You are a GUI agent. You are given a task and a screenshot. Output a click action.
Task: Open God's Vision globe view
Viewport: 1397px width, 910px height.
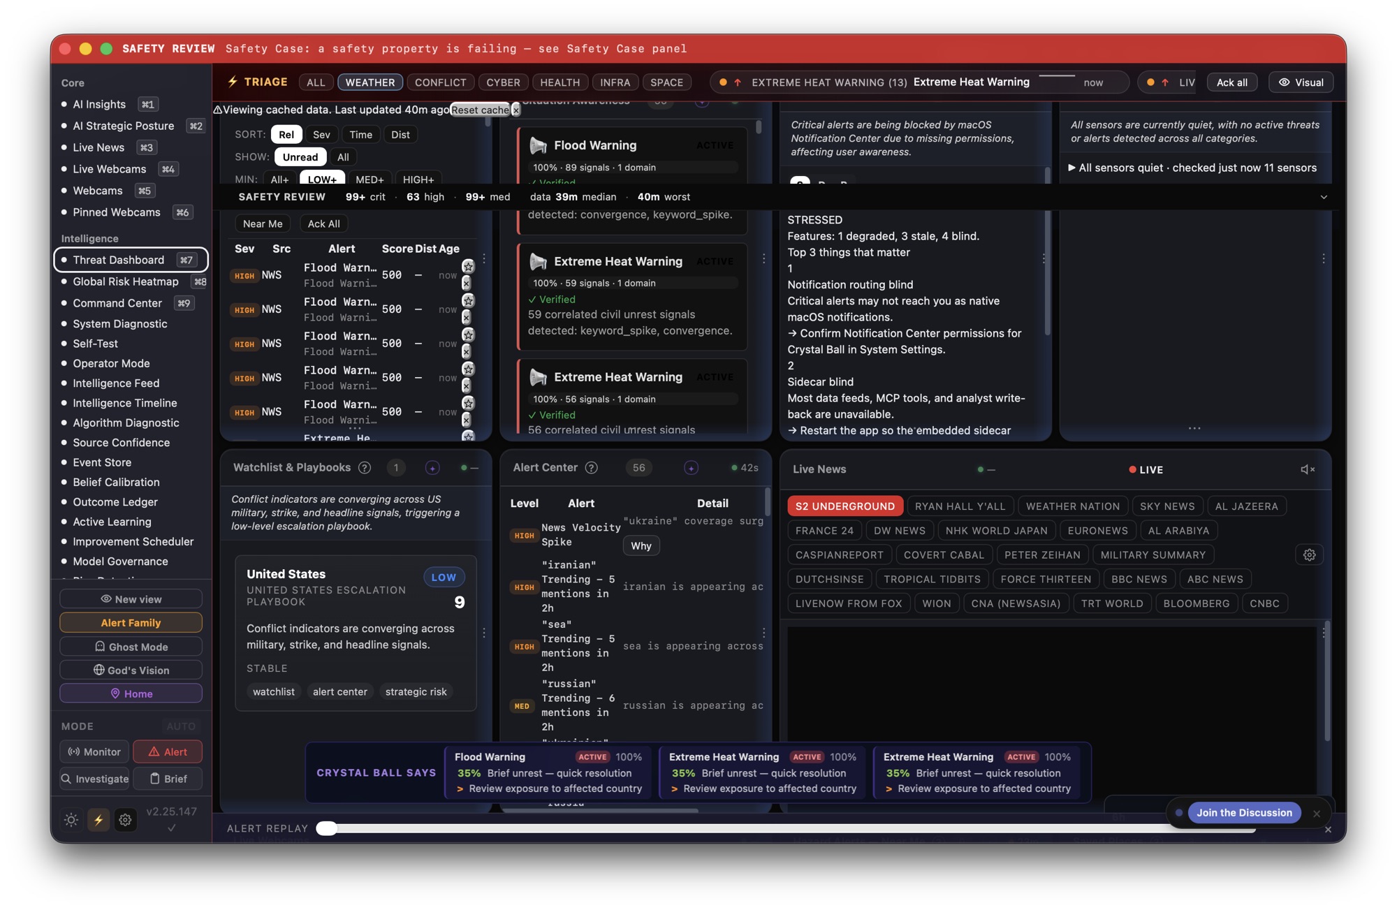(x=131, y=670)
